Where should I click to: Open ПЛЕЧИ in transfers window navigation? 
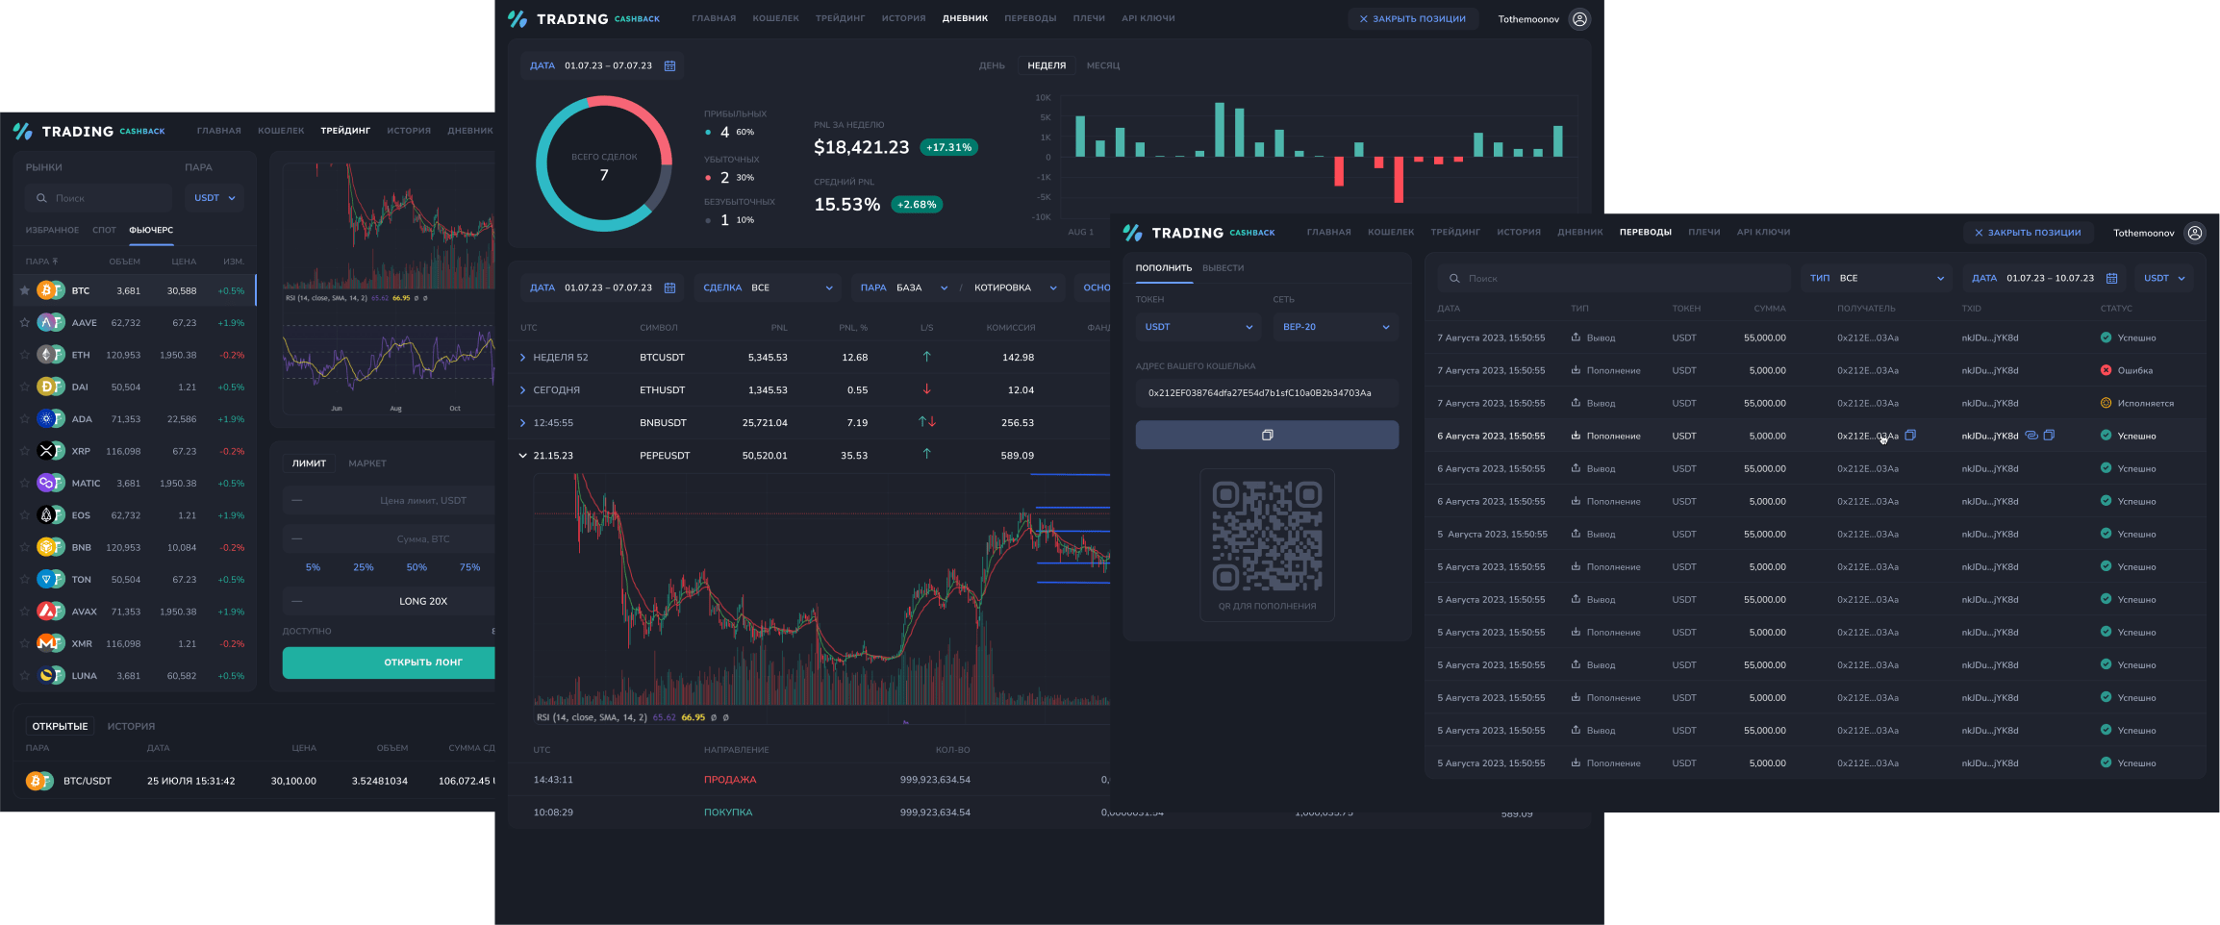[x=1703, y=232]
